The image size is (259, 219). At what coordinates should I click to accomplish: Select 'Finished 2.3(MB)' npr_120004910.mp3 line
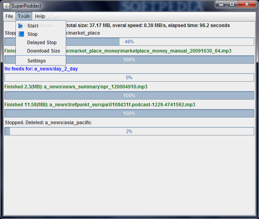coord(76,87)
